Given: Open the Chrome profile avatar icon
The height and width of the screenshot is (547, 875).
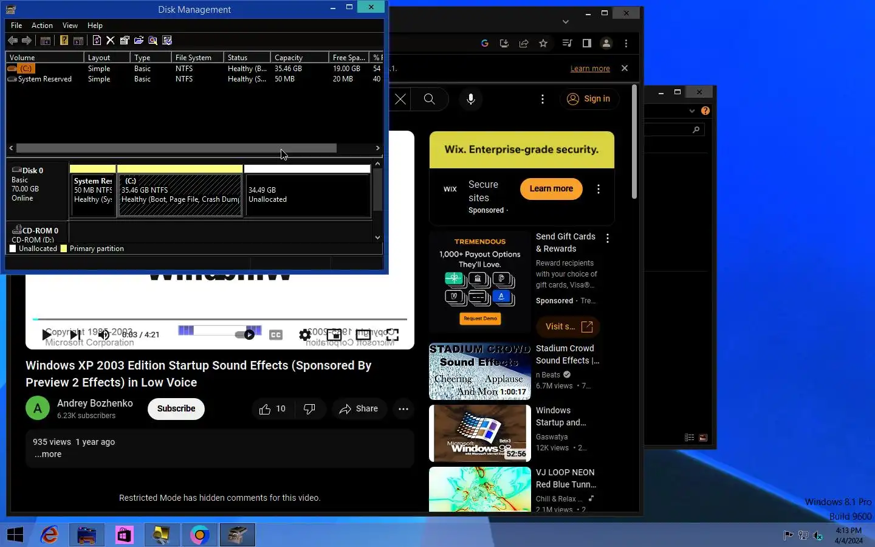Looking at the screenshot, I should coord(606,43).
